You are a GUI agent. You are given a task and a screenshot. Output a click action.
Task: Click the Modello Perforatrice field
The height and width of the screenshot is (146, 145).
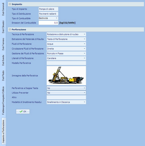tap(66, 63)
